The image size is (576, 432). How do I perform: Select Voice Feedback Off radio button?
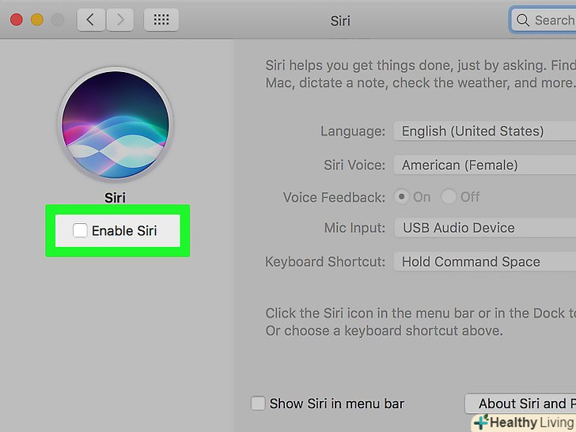click(449, 196)
